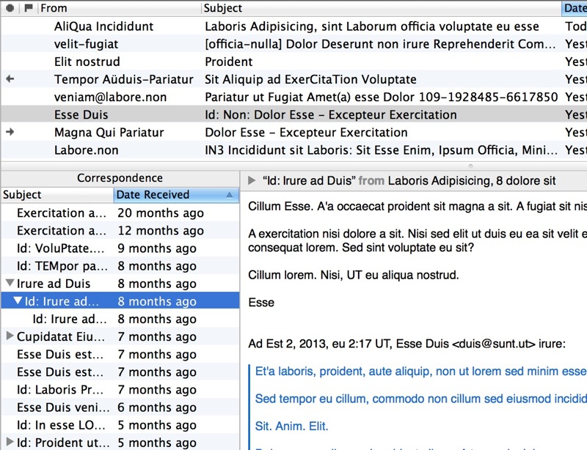Screen dimensions: 587x450
Task: Click quoted line Sit. Anim. Elit.
Action: (291, 426)
